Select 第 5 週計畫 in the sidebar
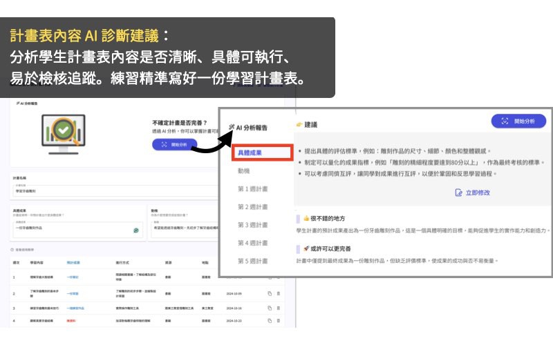Image resolution: width=553 pixels, height=345 pixels. (x=252, y=261)
